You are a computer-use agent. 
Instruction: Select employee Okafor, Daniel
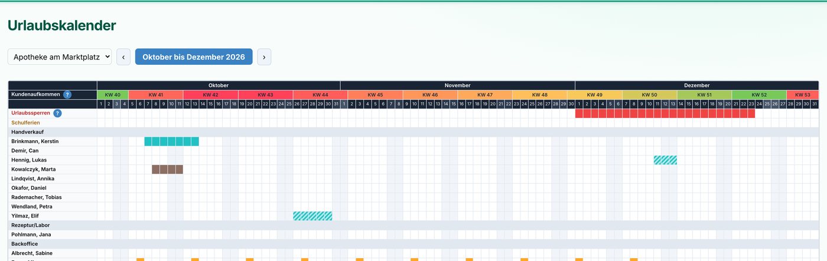29,188
